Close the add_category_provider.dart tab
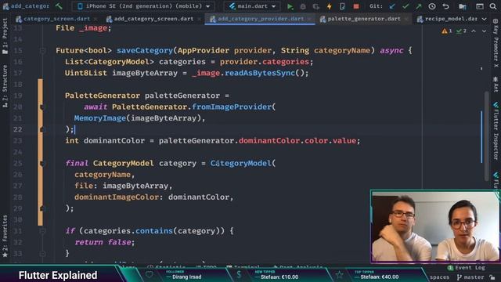Screen dimensions: 501x282 tap(309, 19)
